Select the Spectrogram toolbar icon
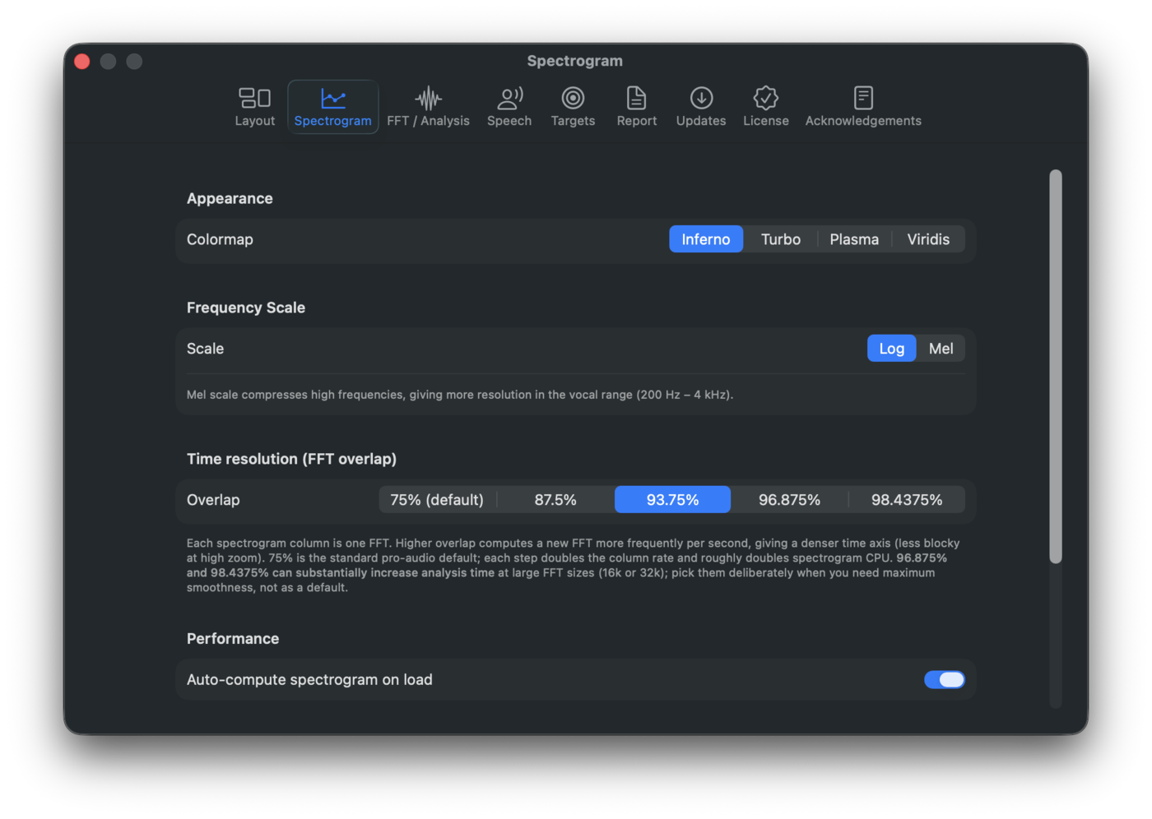 point(332,107)
